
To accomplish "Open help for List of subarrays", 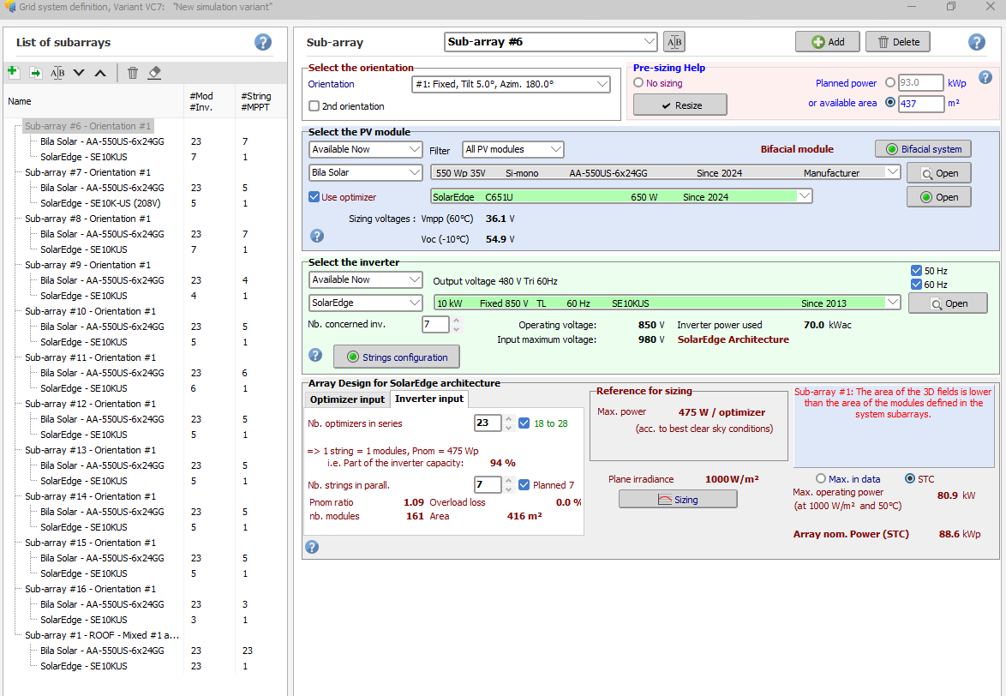I will (263, 42).
